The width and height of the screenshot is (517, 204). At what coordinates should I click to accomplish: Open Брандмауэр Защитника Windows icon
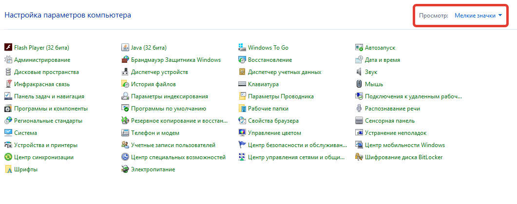tap(125, 60)
